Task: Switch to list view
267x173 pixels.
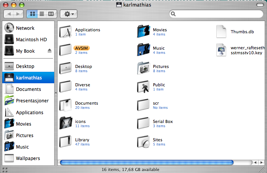Action: 42,14
